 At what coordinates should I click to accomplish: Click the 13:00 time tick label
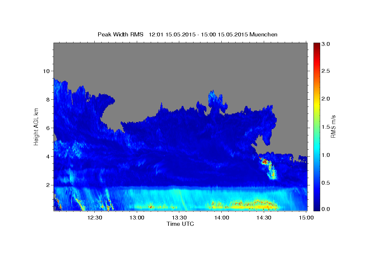pyautogui.click(x=137, y=218)
